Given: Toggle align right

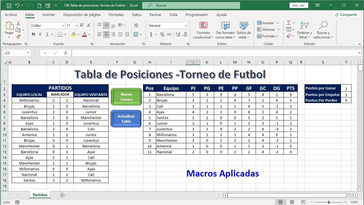Looking at the screenshot, I should [x=113, y=34].
